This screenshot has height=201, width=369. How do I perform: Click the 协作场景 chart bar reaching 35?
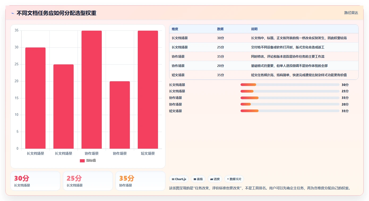92,90
